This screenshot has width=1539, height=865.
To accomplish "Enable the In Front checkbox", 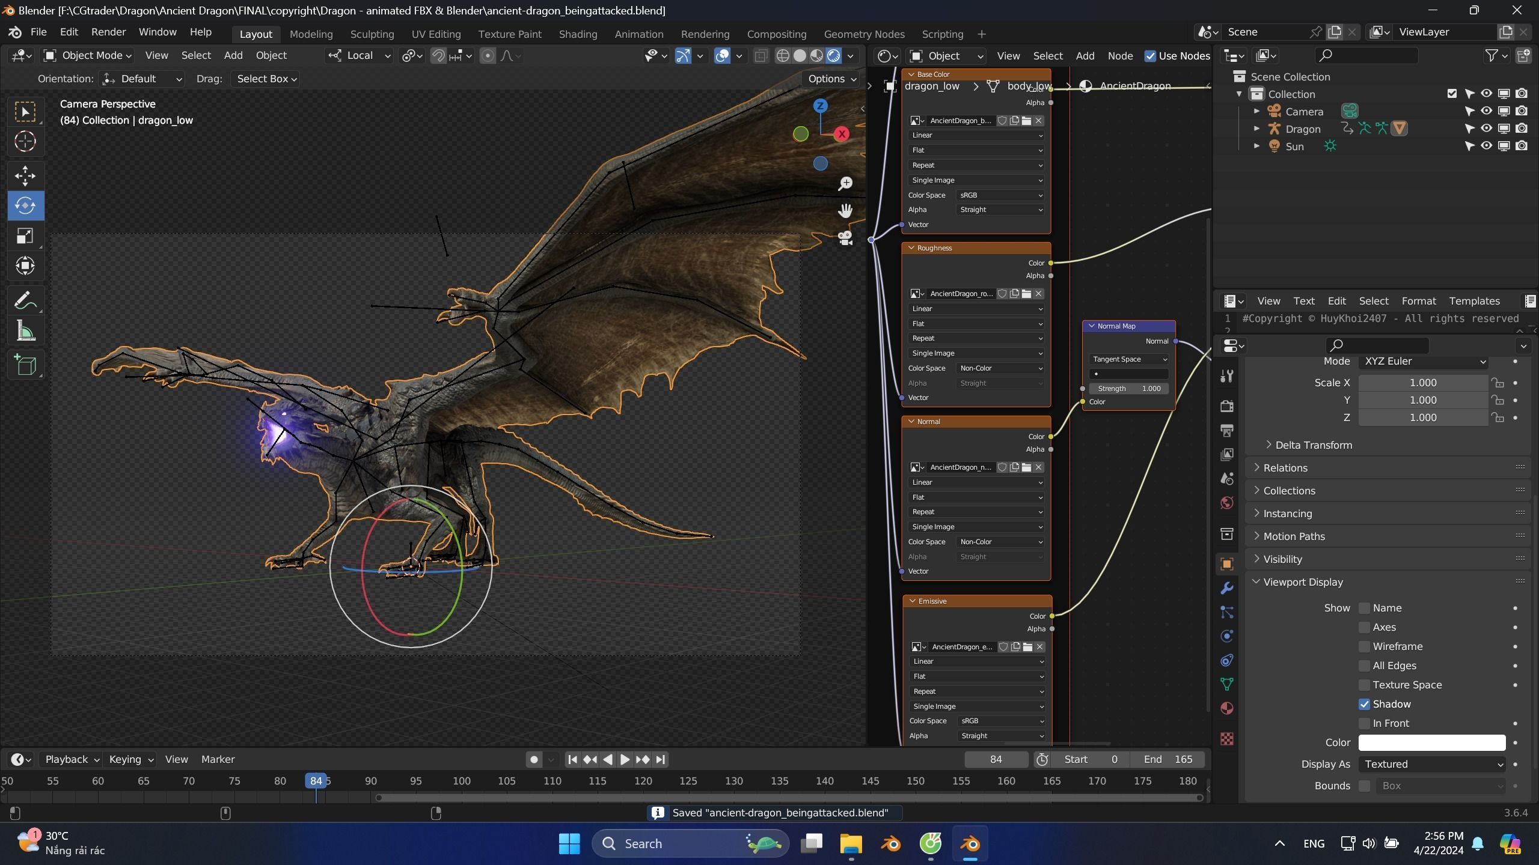I will pyautogui.click(x=1364, y=724).
